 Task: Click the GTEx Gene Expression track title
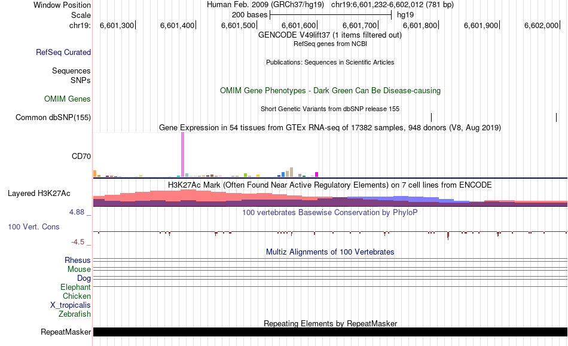pos(330,128)
